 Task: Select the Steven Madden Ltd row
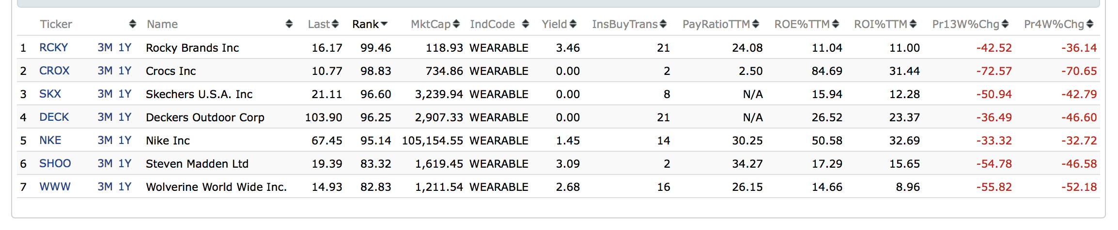coord(197,164)
